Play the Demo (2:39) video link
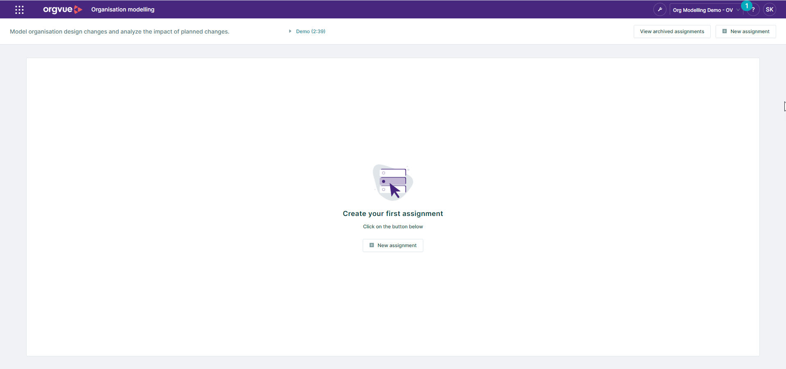The image size is (786, 369). (x=311, y=32)
